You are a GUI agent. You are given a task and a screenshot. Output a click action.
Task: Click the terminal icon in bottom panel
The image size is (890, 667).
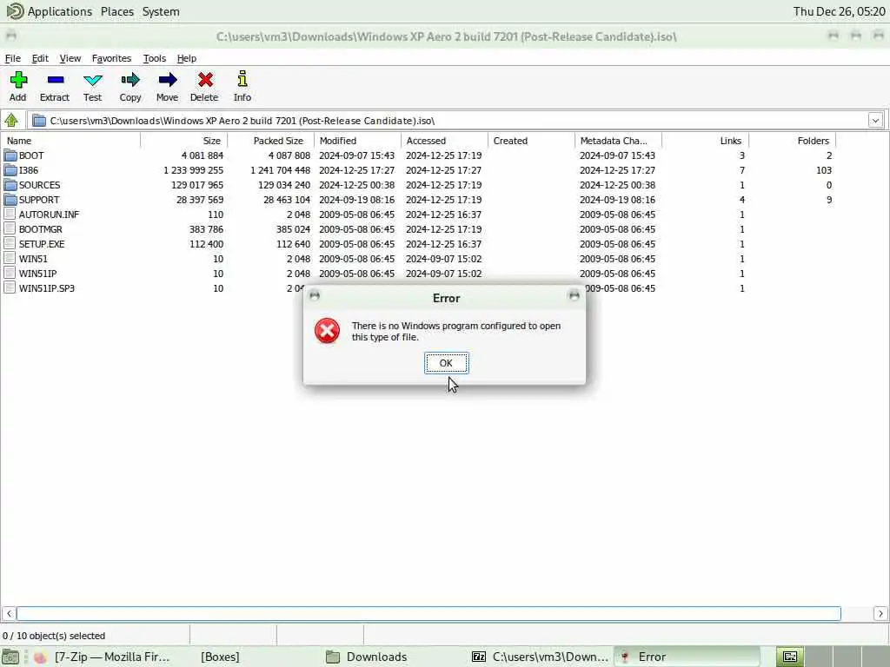tap(790, 657)
